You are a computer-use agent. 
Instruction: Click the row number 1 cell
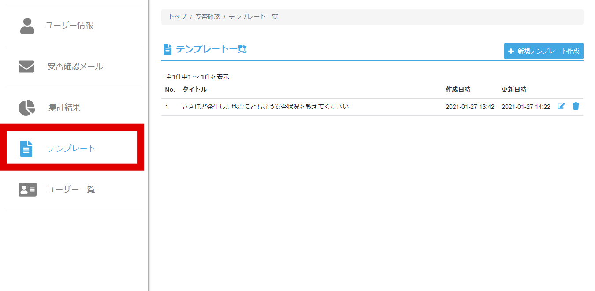(x=167, y=107)
